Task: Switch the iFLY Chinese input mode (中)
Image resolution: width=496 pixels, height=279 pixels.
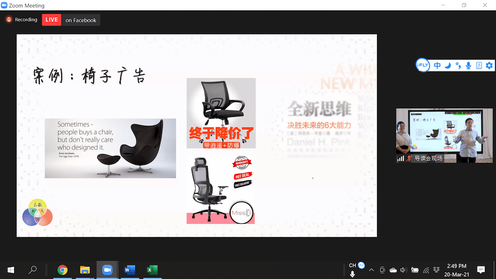Action: [x=437, y=65]
